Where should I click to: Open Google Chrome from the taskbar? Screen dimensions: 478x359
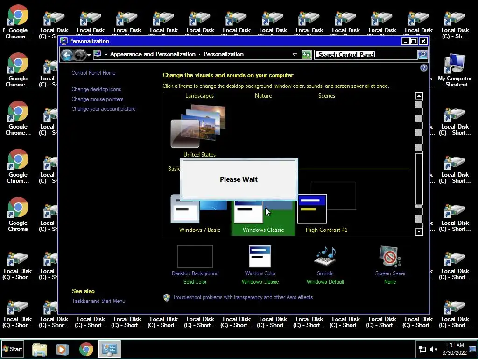(x=86, y=349)
